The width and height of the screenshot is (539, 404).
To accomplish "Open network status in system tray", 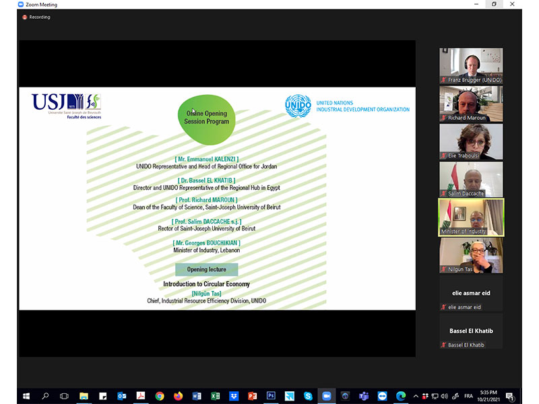I will tap(435, 396).
